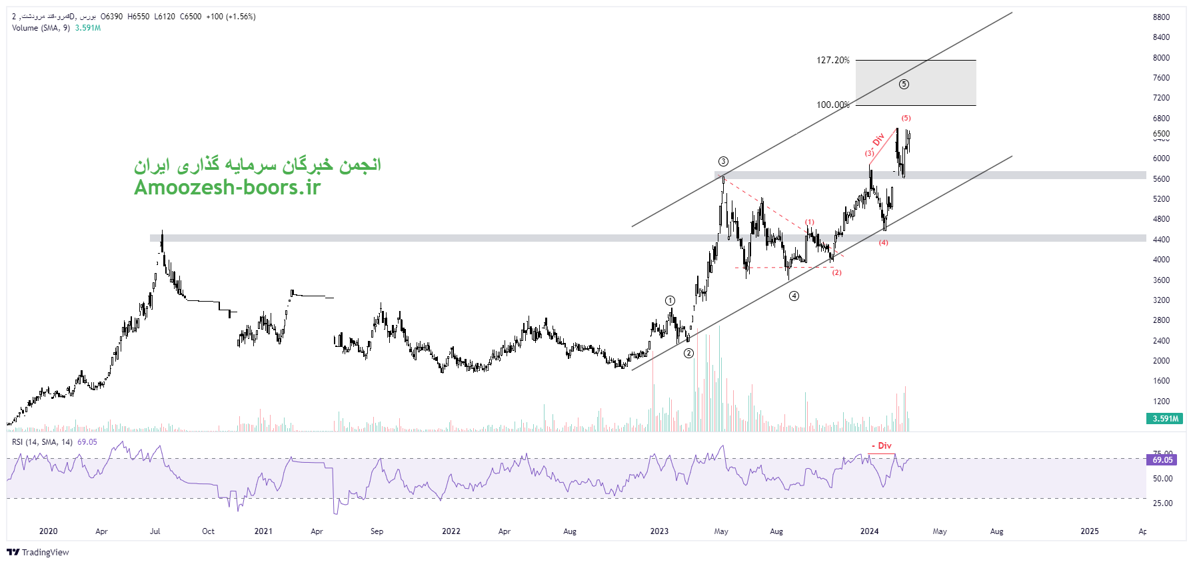Select the 100.00% Fibonacci level label
This screenshot has height=564, width=1193.
(832, 105)
